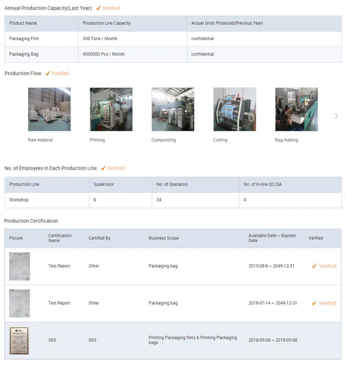View the 2015-08-6 Test Report certificate image
346x369 pixels.
pos(19,266)
